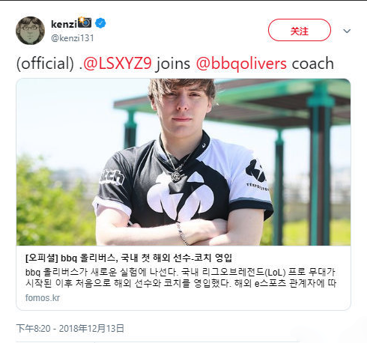Click the blue verified badge
The height and width of the screenshot is (343, 367).
coord(100,23)
